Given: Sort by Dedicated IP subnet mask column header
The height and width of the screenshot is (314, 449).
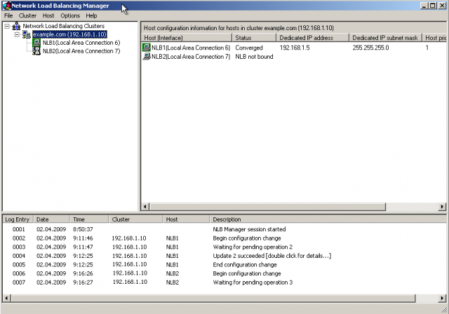Looking at the screenshot, I should [385, 38].
